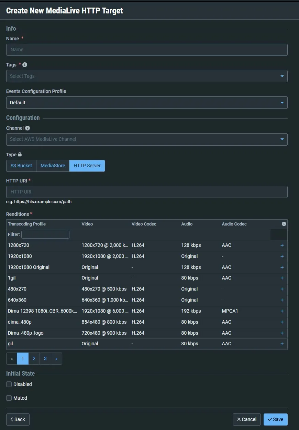The image size is (299, 430).
Task: Click the Renditions table info icon
Action: (284, 224)
